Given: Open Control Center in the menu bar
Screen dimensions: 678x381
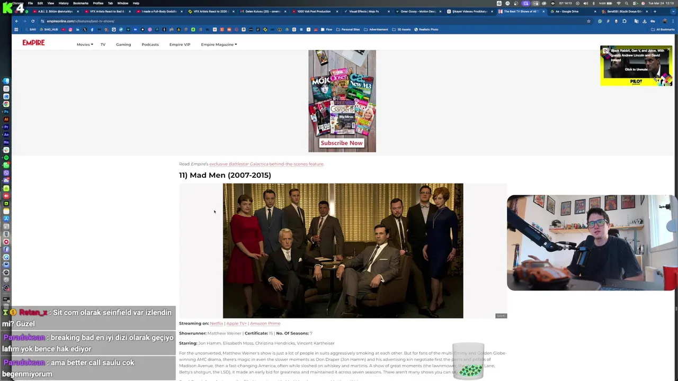Looking at the screenshot, I should point(635,3).
